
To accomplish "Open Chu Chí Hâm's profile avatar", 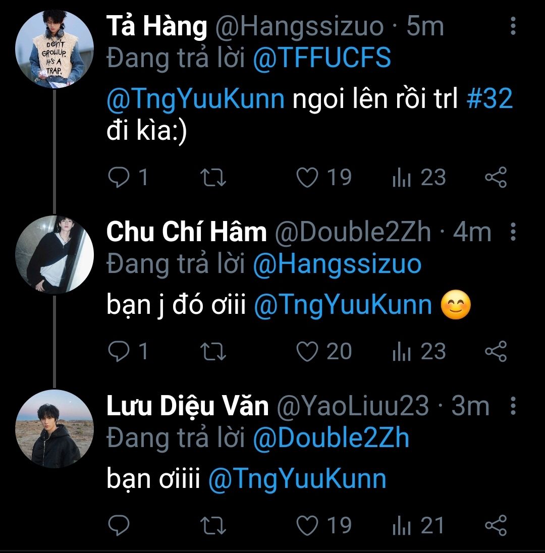I will pyautogui.click(x=54, y=255).
